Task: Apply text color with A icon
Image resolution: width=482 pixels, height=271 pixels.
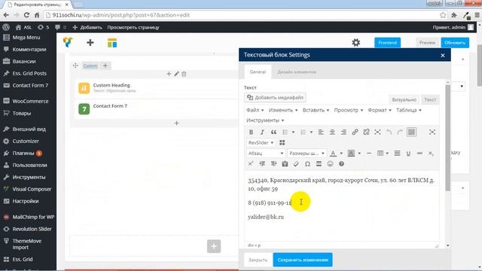Action: (x=333, y=153)
